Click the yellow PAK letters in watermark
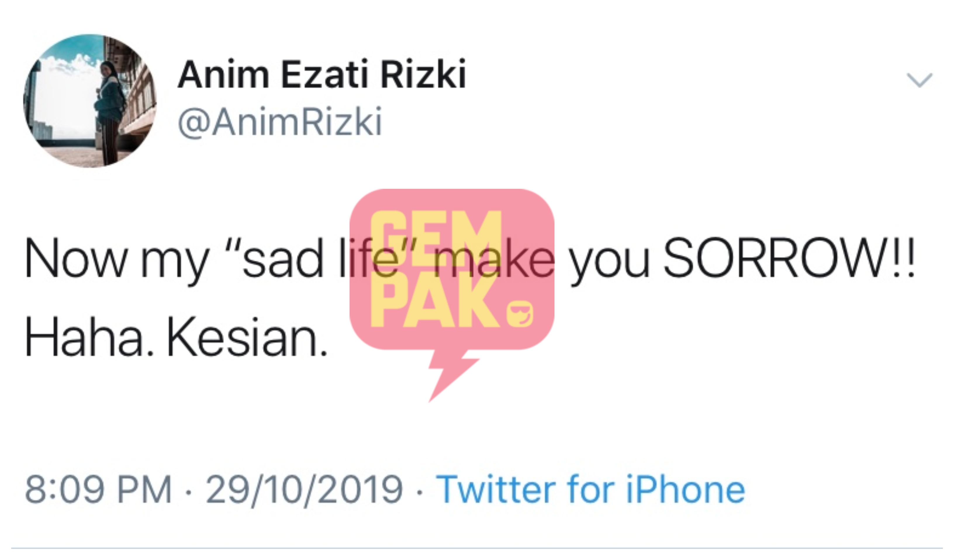The height and width of the screenshot is (560, 954). pyautogui.click(x=435, y=305)
